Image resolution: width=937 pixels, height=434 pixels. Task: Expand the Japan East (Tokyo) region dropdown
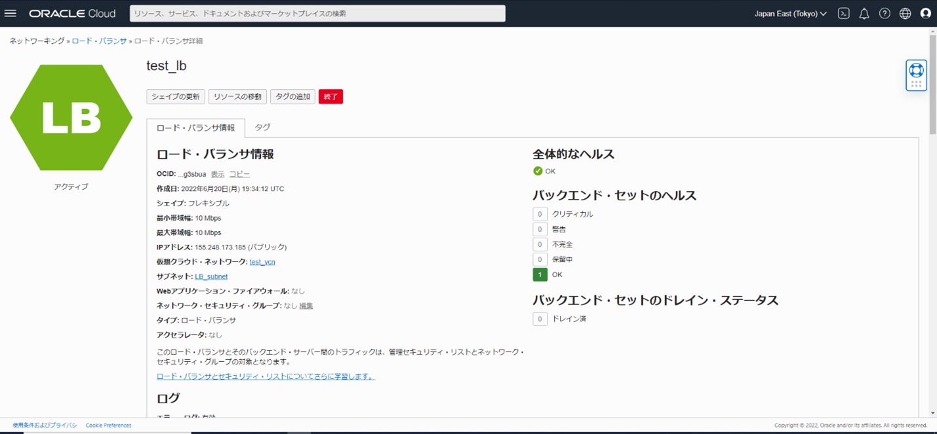pos(790,14)
